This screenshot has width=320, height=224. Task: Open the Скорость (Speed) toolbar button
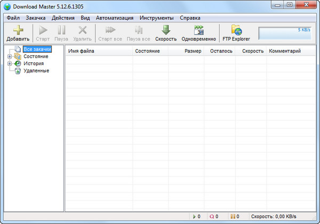click(166, 30)
